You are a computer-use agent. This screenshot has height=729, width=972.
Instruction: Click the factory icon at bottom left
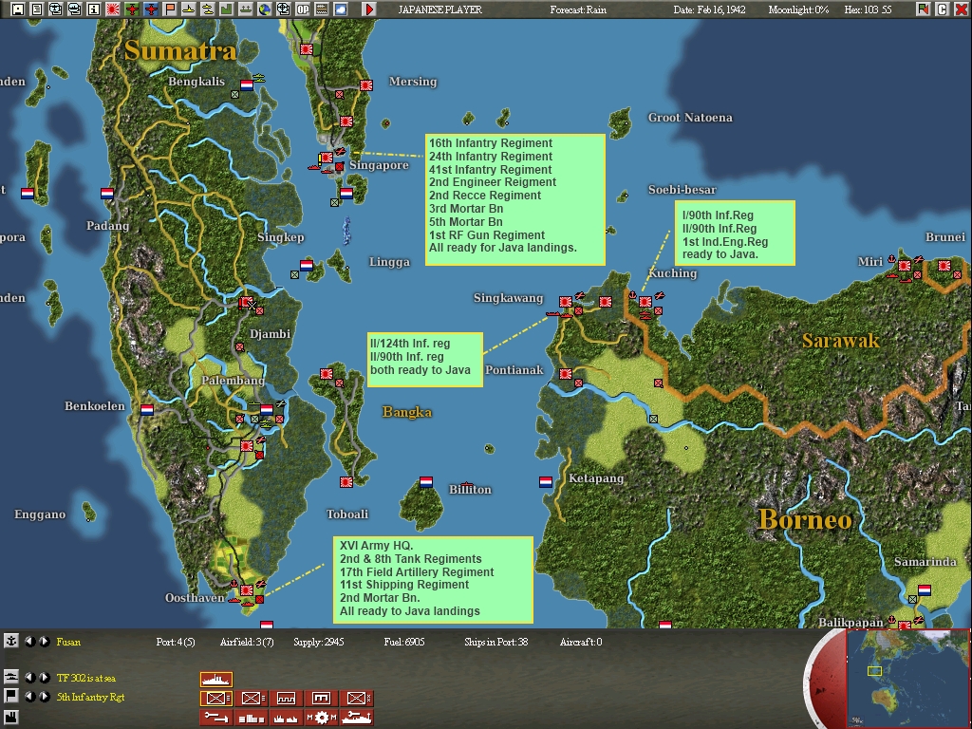(11, 718)
